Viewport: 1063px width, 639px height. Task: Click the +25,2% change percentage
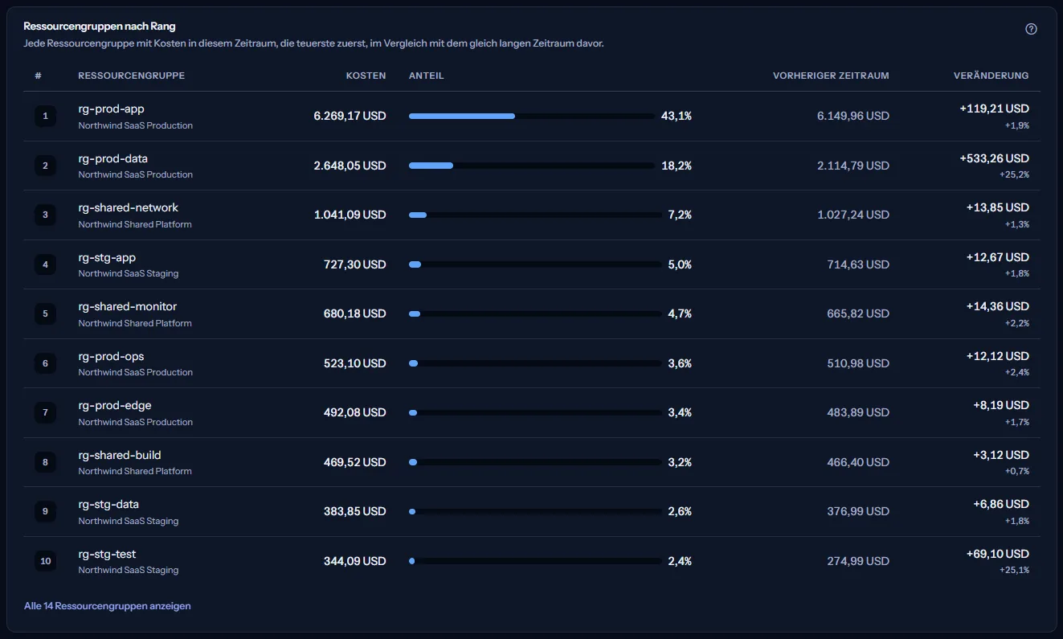coord(1014,174)
